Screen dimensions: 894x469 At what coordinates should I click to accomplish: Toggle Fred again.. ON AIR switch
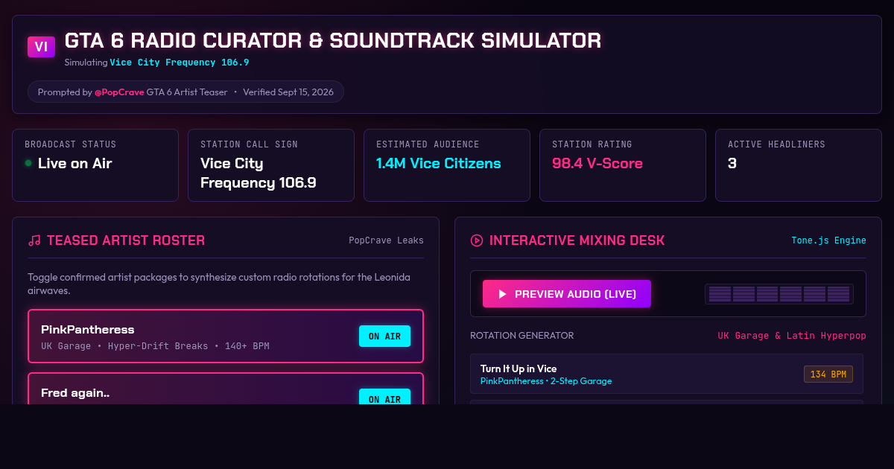(x=384, y=397)
